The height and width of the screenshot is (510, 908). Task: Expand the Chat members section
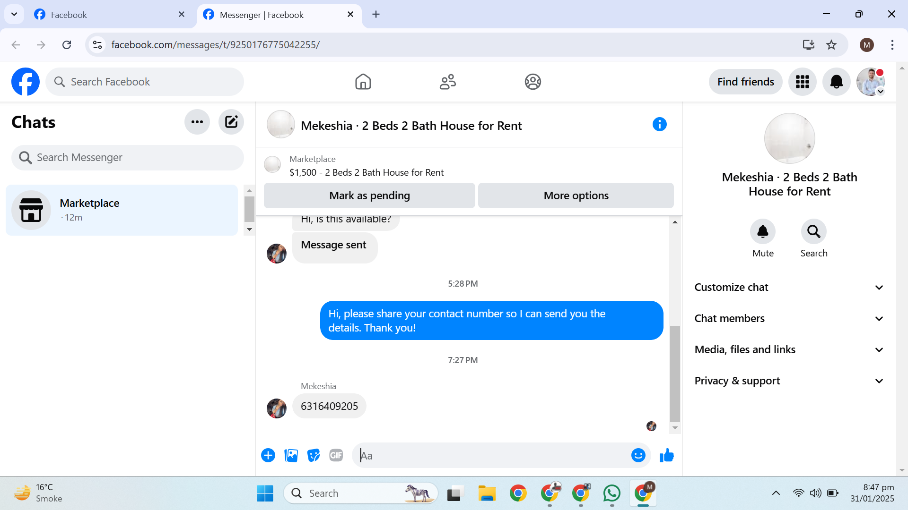(789, 318)
